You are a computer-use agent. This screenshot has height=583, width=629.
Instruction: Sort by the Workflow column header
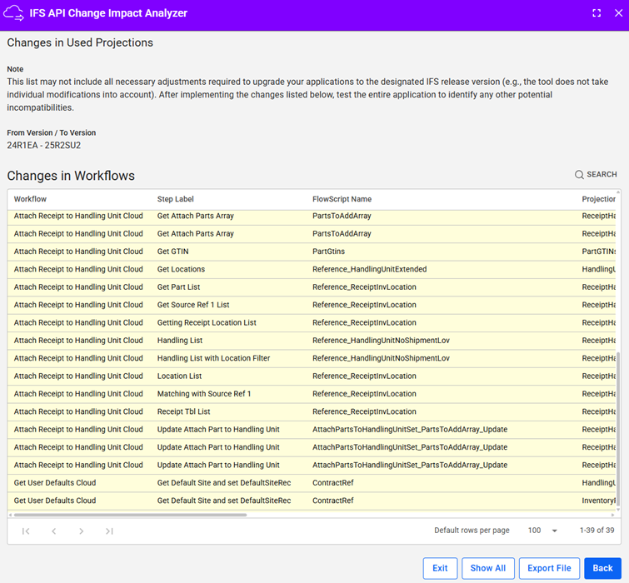tap(31, 199)
